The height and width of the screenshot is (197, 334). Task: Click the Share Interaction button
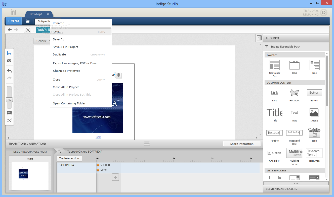[x=242, y=144]
